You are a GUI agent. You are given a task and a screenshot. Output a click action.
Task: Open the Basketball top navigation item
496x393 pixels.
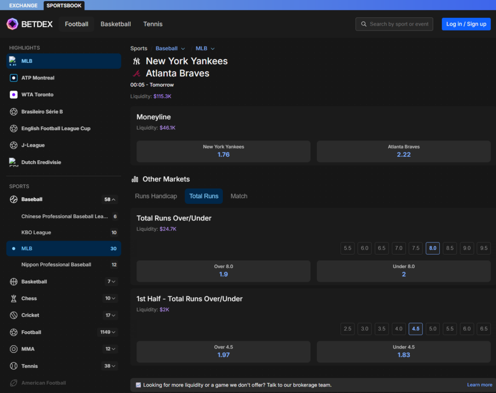click(116, 24)
